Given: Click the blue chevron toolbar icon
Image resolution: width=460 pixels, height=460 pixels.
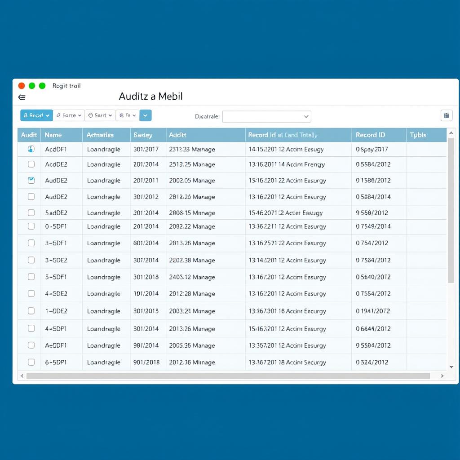Looking at the screenshot, I should [x=145, y=115].
